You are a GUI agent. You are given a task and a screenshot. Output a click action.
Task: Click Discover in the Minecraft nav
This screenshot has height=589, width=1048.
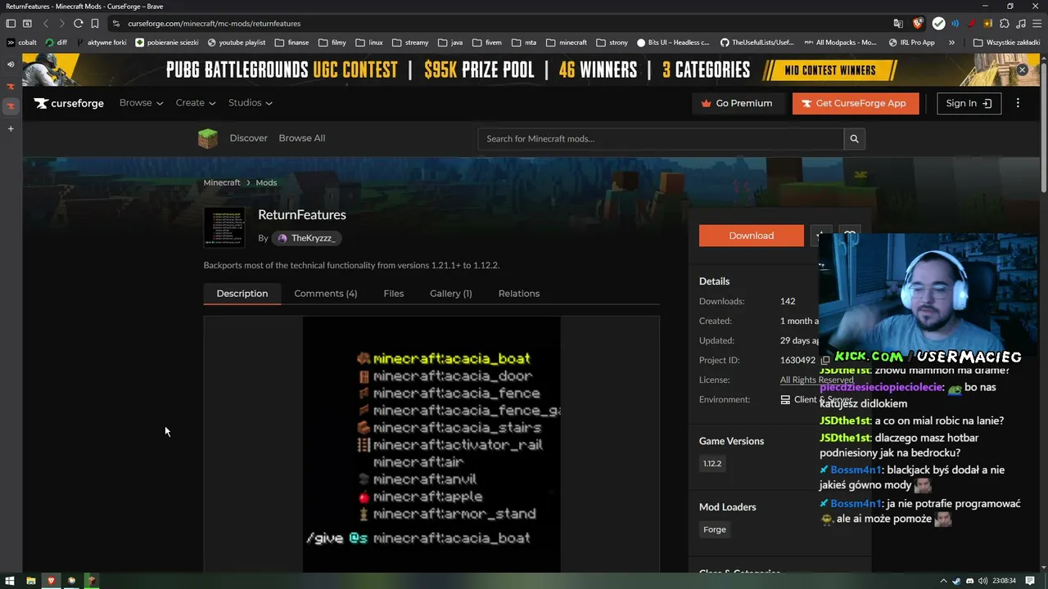pyautogui.click(x=249, y=138)
